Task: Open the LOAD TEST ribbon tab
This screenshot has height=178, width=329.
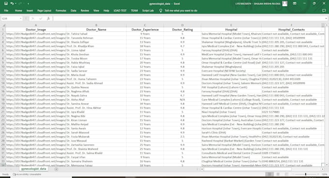Action: (120, 11)
